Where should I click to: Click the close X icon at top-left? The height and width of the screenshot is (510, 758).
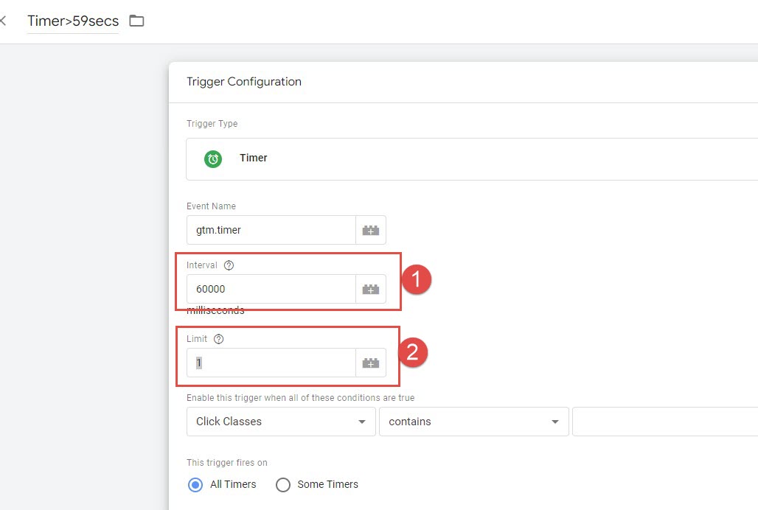(x=3, y=21)
